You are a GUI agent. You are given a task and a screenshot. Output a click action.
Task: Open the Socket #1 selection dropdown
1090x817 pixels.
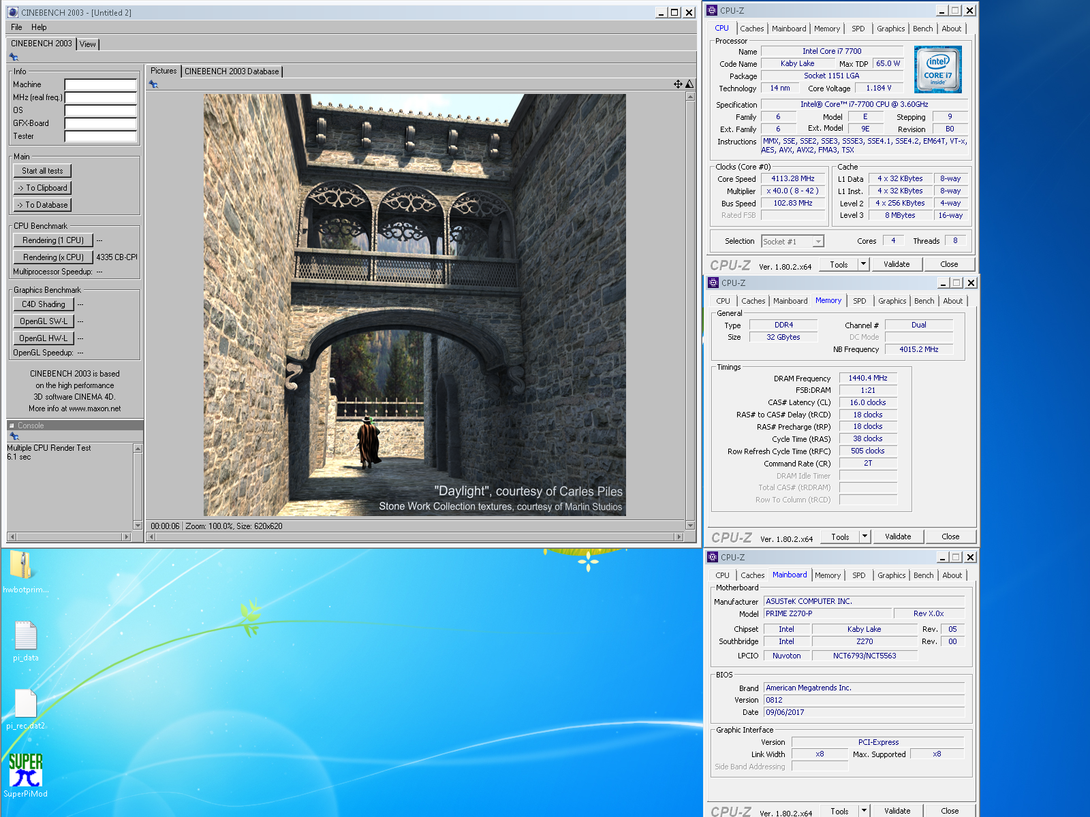point(818,241)
